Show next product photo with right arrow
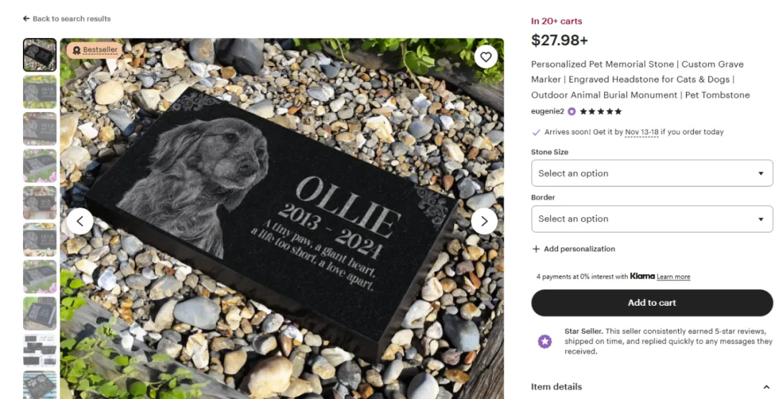The width and height of the screenshot is (775, 399). click(484, 221)
